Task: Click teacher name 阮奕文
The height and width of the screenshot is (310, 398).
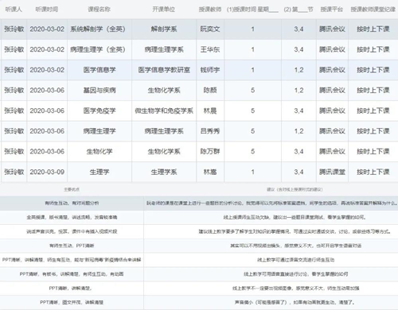Action: pyautogui.click(x=210, y=29)
